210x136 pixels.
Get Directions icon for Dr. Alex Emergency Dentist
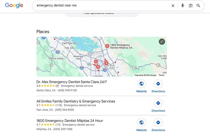pyautogui.click(x=158, y=84)
